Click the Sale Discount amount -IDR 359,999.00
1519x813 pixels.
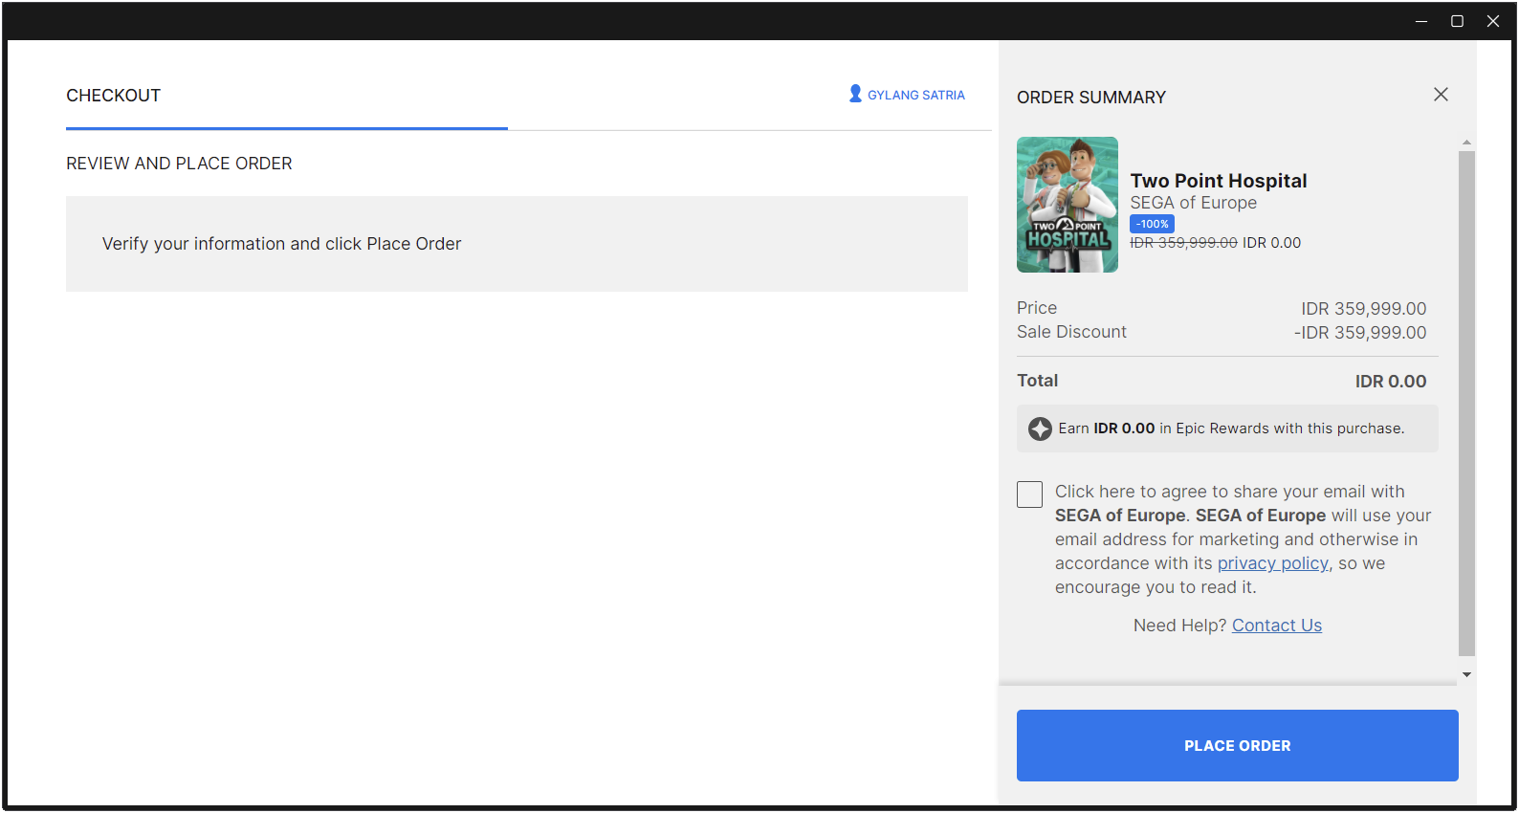1359,333
